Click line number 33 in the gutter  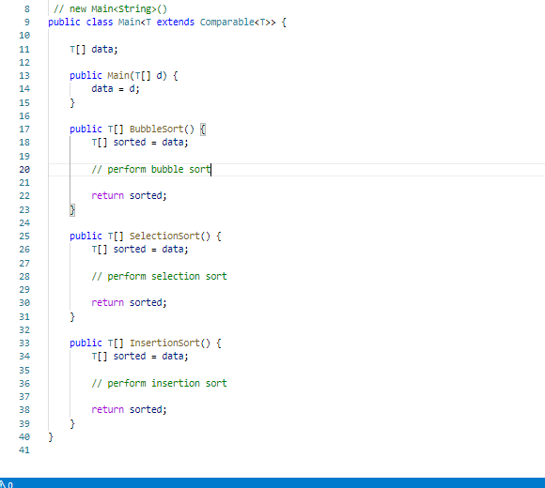coord(24,343)
